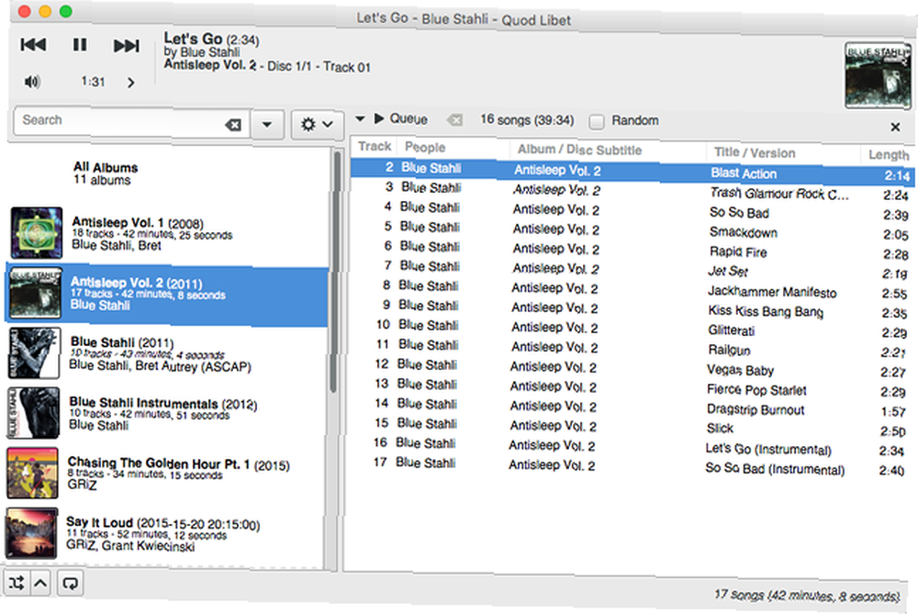Toggle the shuffle order button
This screenshot has height=615, width=918.
click(x=16, y=583)
